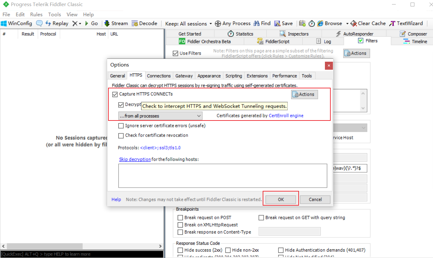The image size is (433, 258).
Task: Open the AutoResponder tab
Action: tap(354, 34)
